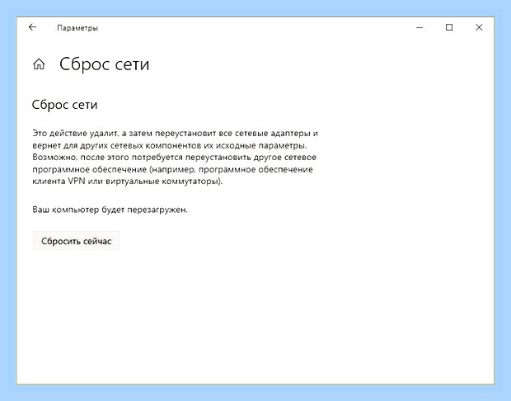
Task: Select the large 'Сброс сети' page title
Action: [x=105, y=64]
